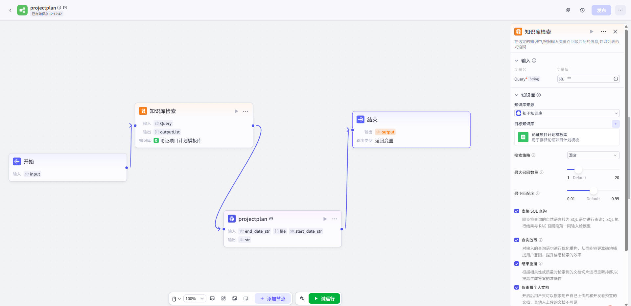Click the back arrow in header
The height and width of the screenshot is (306, 631).
click(10, 10)
